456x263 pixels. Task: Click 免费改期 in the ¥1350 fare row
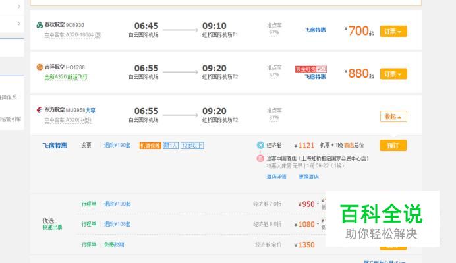click(x=114, y=245)
